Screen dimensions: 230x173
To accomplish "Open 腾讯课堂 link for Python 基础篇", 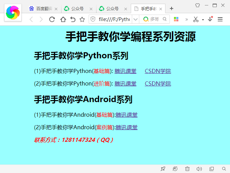I will pos(125,71).
